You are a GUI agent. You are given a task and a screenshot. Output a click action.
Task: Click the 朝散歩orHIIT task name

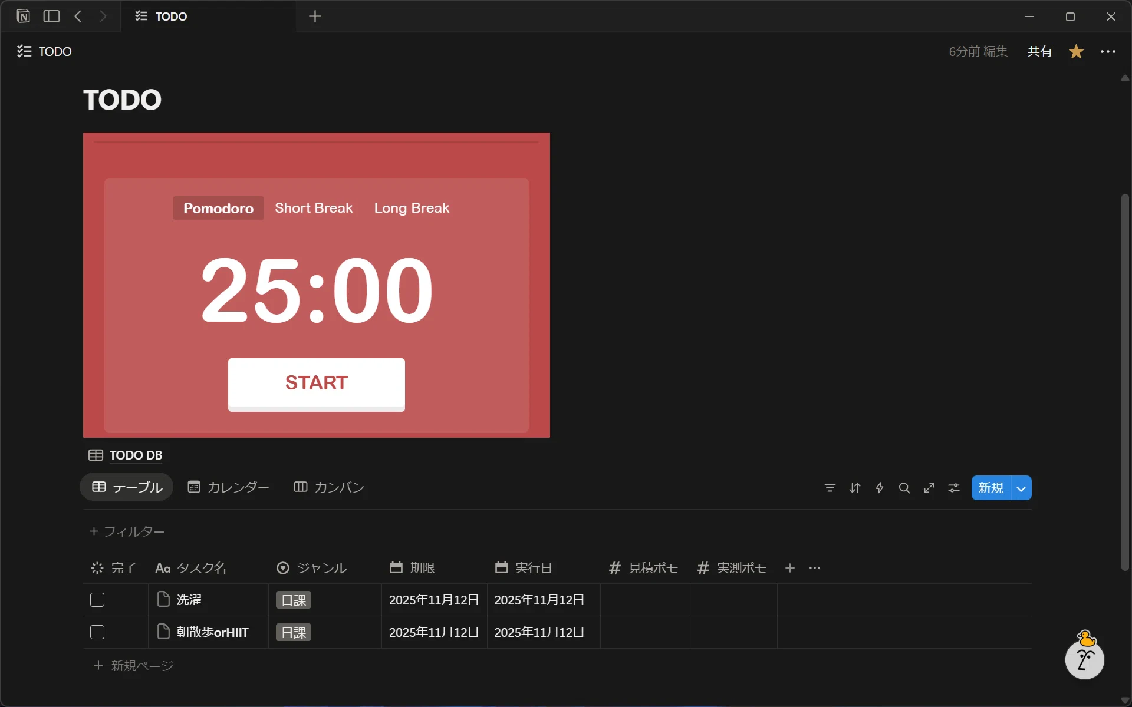(x=213, y=632)
